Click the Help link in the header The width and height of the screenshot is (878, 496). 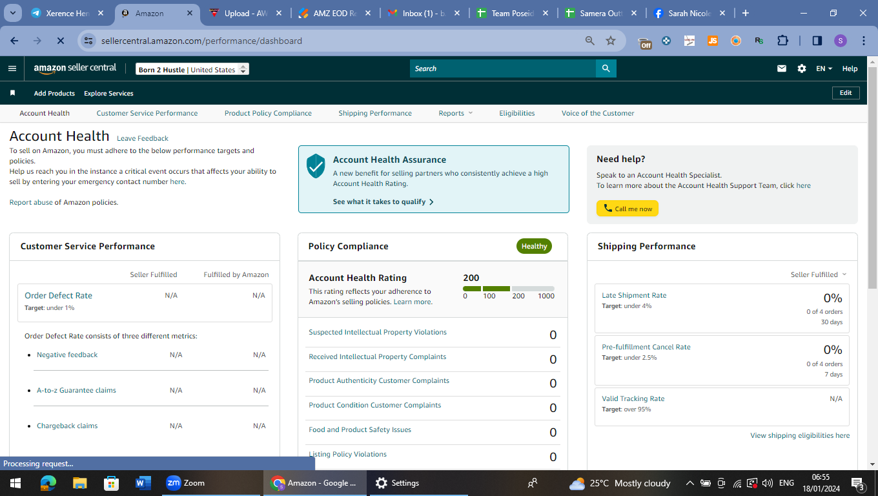click(850, 68)
